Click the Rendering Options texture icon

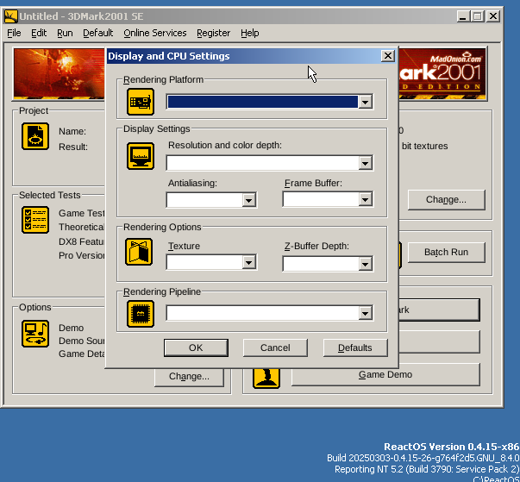coord(139,252)
